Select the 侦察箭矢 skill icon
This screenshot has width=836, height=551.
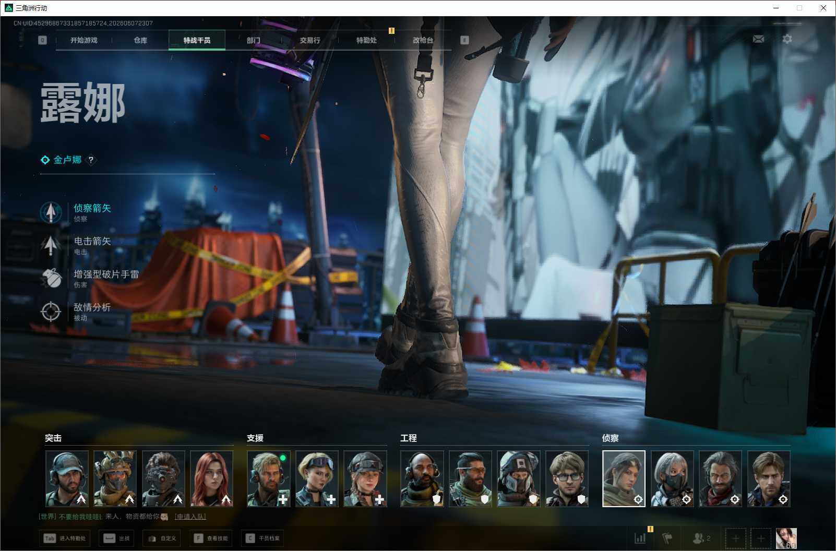point(51,212)
